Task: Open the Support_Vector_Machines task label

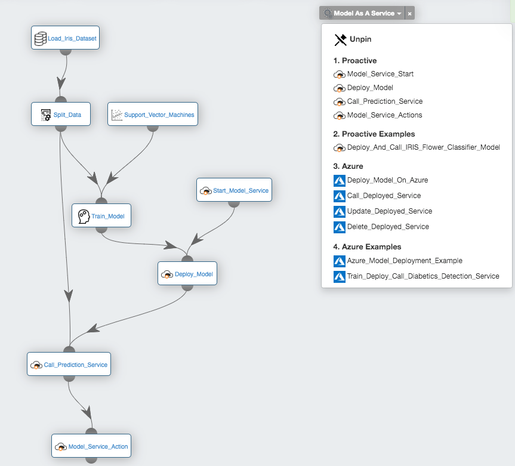Action: pyautogui.click(x=159, y=115)
